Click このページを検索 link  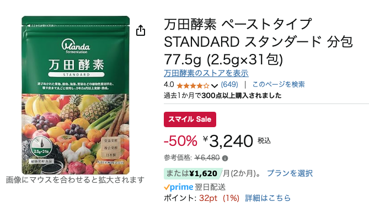click(279, 84)
